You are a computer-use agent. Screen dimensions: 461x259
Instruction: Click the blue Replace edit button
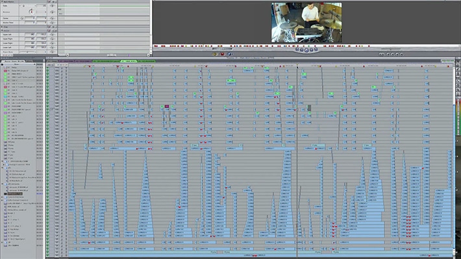(229, 54)
